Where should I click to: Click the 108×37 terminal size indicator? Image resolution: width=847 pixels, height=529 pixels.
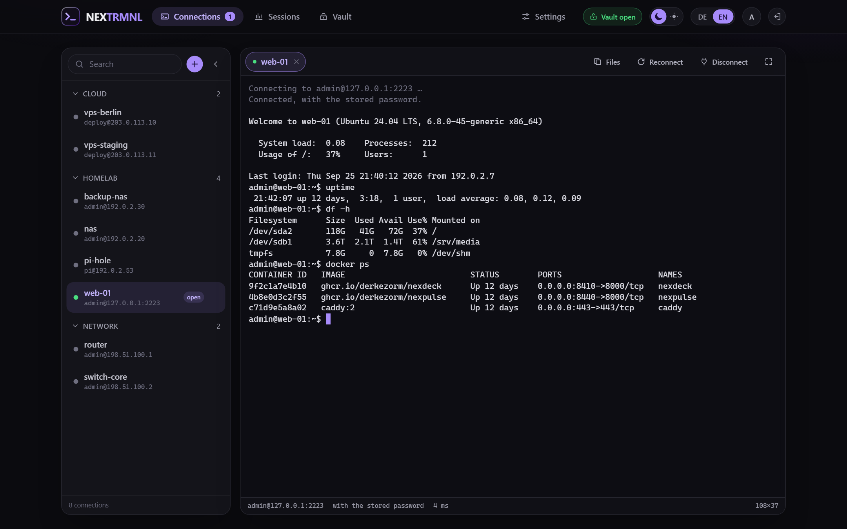767,505
